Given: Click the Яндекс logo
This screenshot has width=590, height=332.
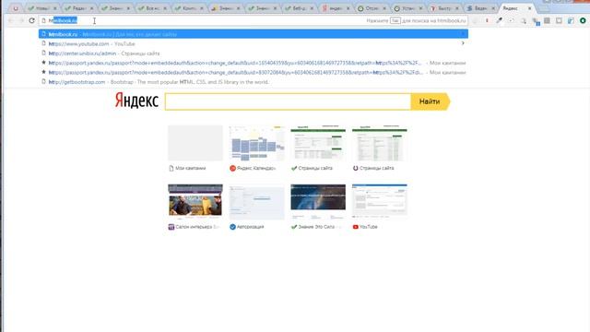Looking at the screenshot, I should click(136, 101).
